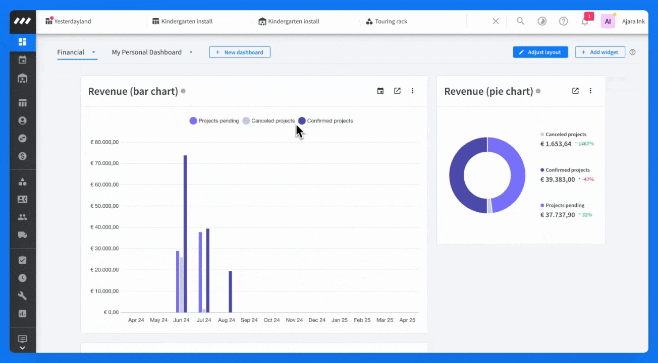Expand My Personal Dashboard dropdown arrow
658x363 pixels.
(191, 52)
